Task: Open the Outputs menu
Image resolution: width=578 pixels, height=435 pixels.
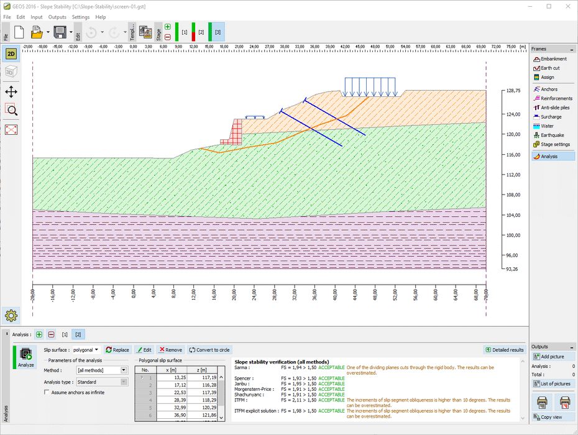Action: click(x=57, y=17)
